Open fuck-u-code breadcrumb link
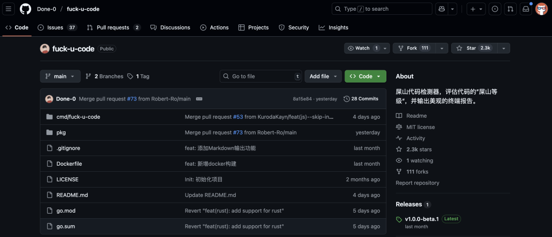Screen dimensions: 552x237 tap(83, 9)
